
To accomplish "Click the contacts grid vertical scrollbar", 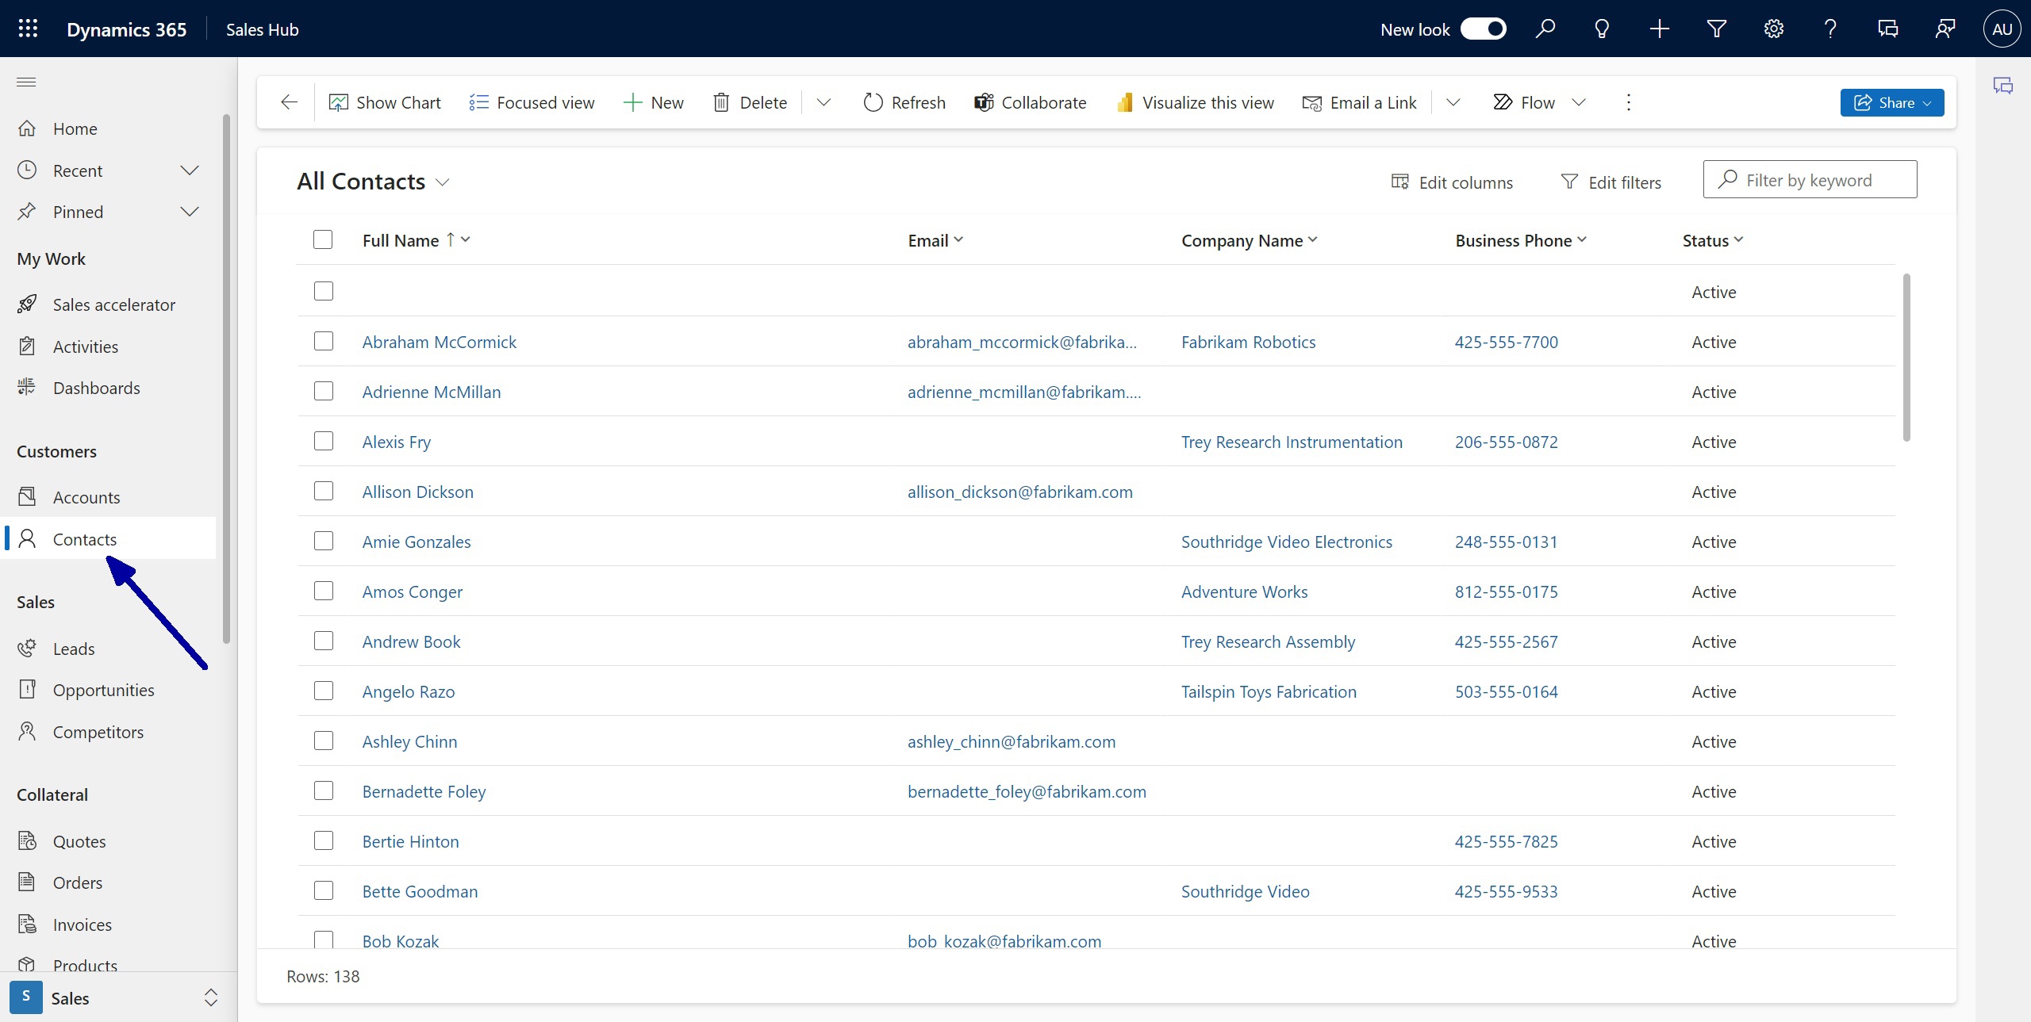I will pos(1906,357).
